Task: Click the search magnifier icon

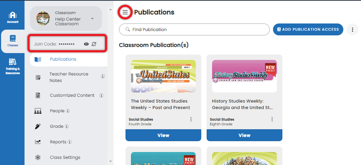Action: pos(127,30)
